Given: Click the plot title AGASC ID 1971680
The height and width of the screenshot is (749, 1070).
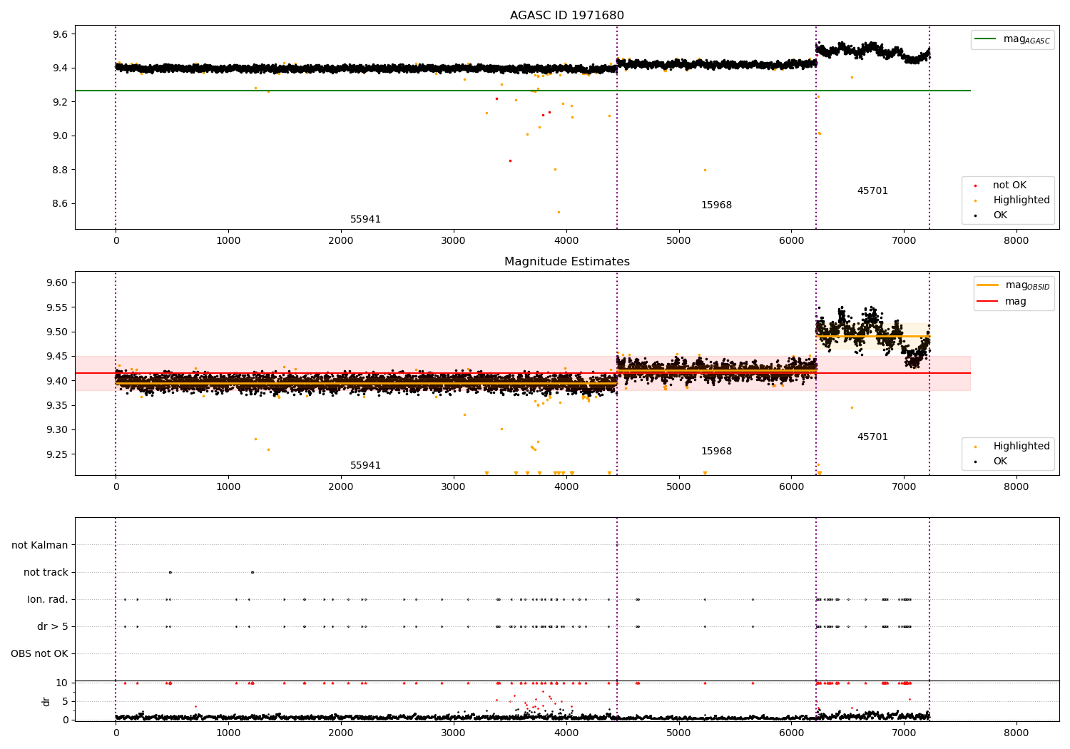Looking at the screenshot, I should (x=566, y=16).
